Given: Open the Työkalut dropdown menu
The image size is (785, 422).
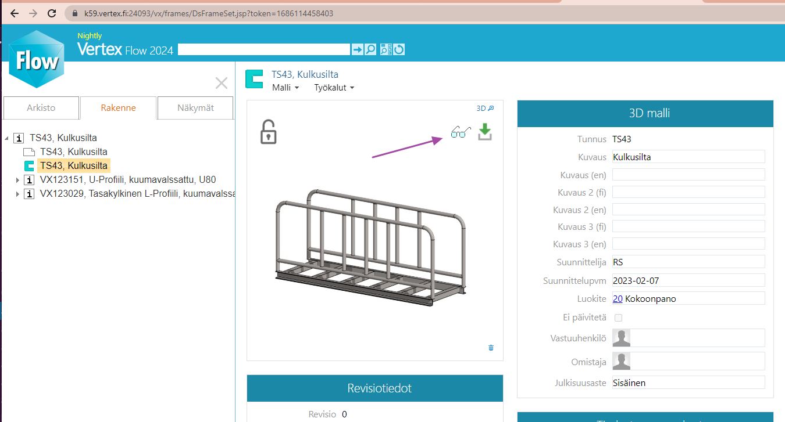Looking at the screenshot, I should 334,88.
